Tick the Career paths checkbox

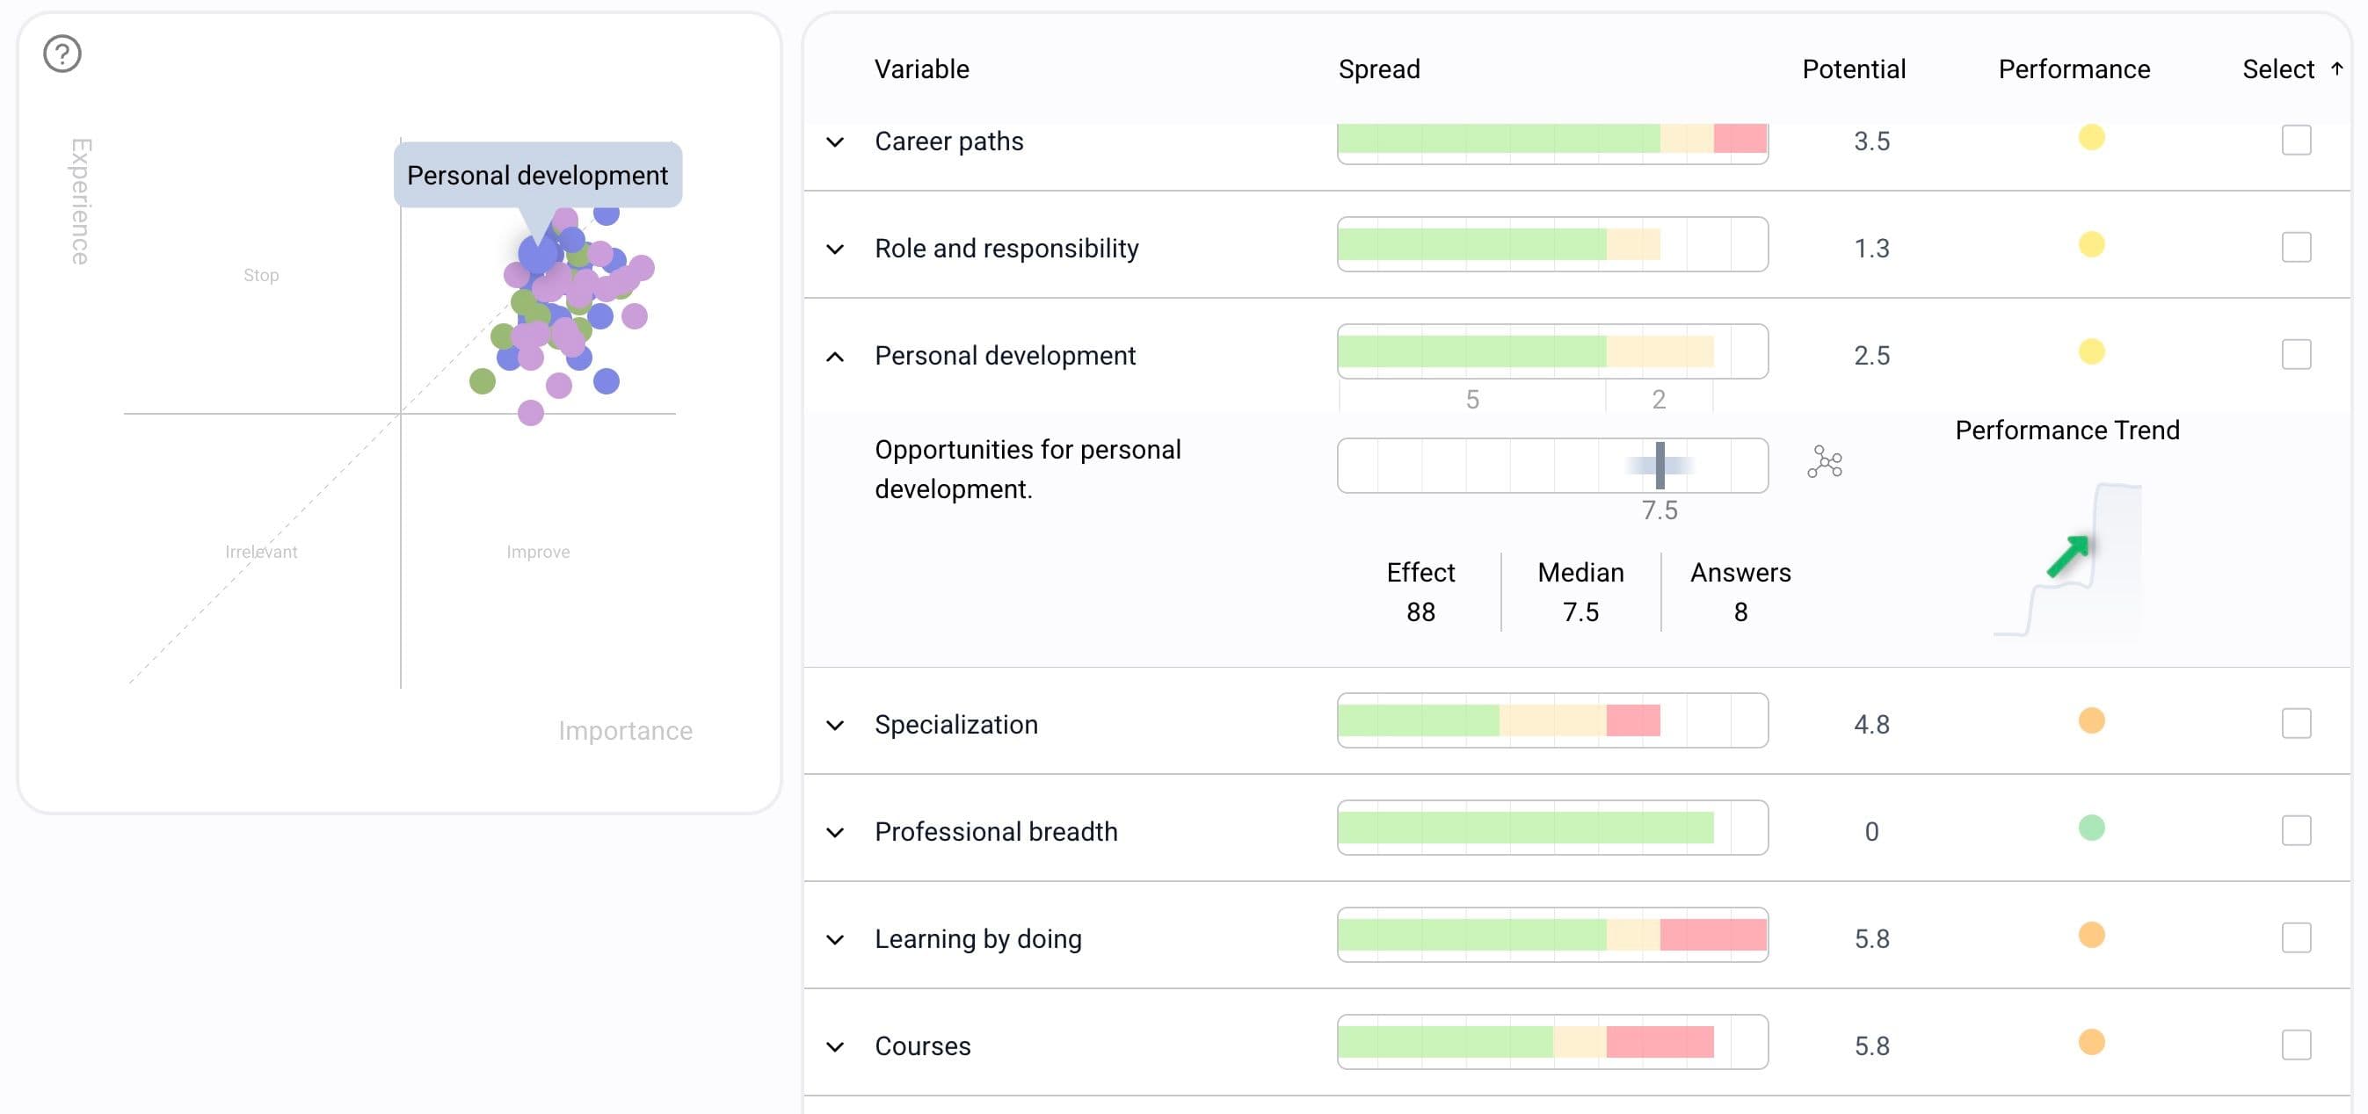2296,141
